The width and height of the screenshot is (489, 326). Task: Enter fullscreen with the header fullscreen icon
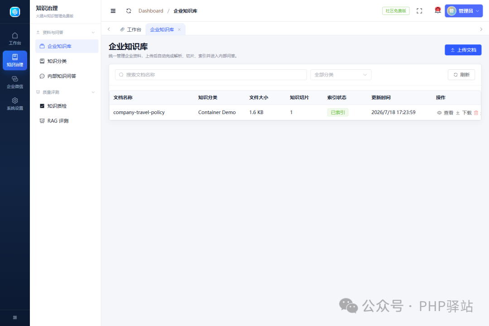[x=419, y=11]
